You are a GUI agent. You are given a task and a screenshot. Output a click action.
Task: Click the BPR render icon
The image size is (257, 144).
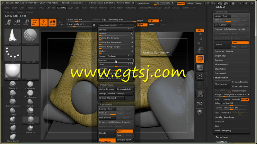pyautogui.click(x=199, y=68)
